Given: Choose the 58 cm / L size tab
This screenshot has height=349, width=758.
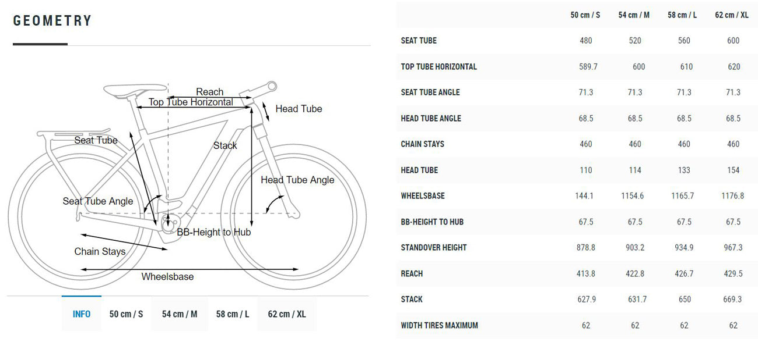Looking at the screenshot, I should [x=233, y=314].
